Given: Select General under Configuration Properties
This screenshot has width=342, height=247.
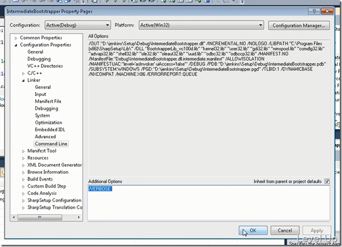Looking at the screenshot, I should tap(35, 52).
